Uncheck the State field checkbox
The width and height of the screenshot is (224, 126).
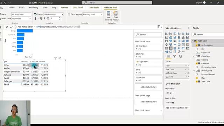(197, 78)
